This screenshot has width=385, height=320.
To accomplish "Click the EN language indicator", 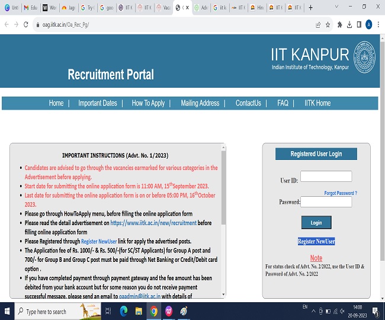I will (305, 307).
